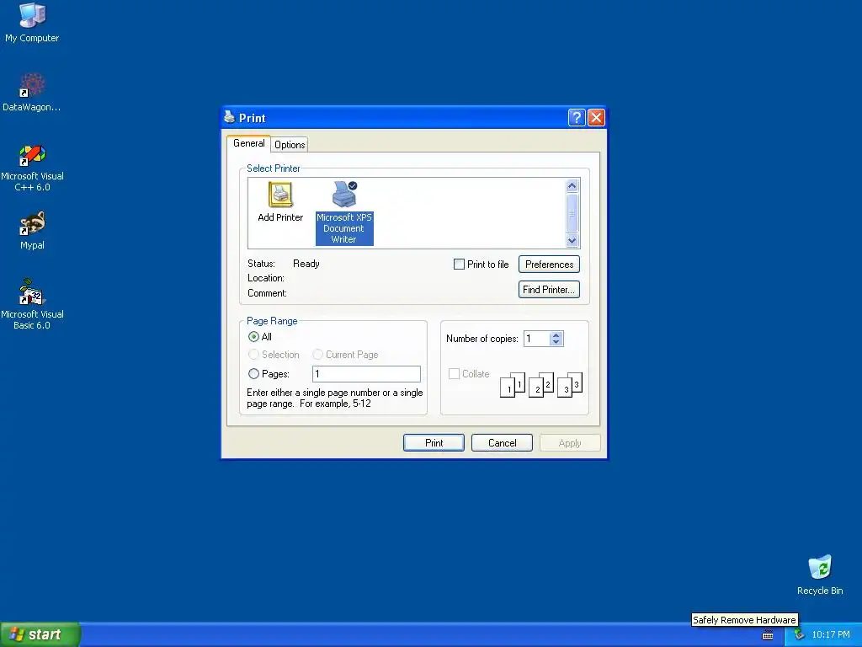Enable Print to file checkbox
The image size is (862, 647).
tap(459, 264)
